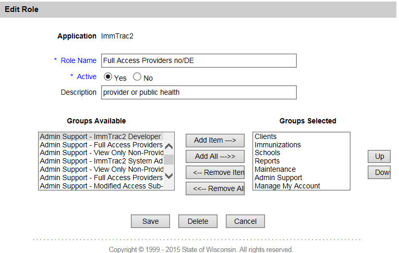Select Clients in Groups Selected

pyautogui.click(x=265, y=136)
